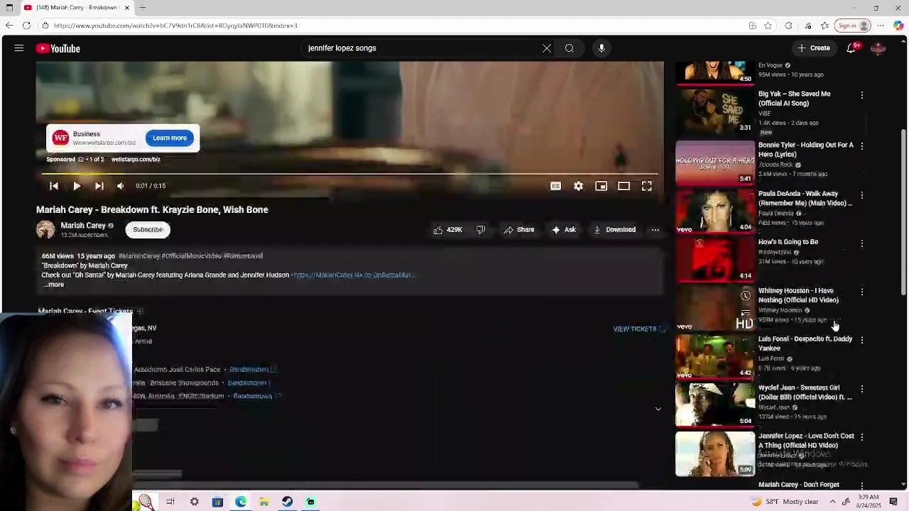Click the magnifier search button
Viewport: 909px width, 511px height.
570,48
